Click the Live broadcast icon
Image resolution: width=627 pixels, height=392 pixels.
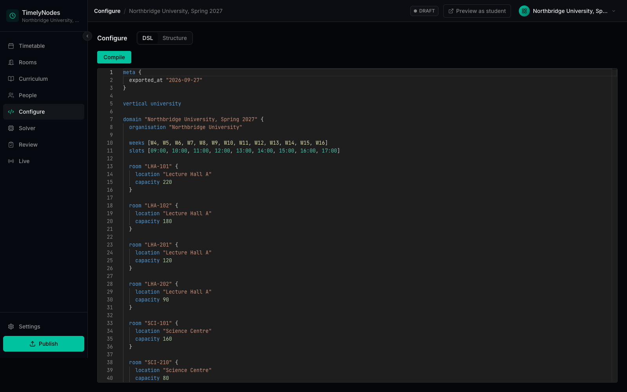pos(11,161)
